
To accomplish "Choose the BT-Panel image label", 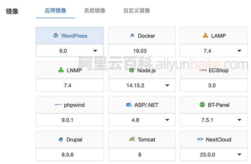I will (218, 105).
